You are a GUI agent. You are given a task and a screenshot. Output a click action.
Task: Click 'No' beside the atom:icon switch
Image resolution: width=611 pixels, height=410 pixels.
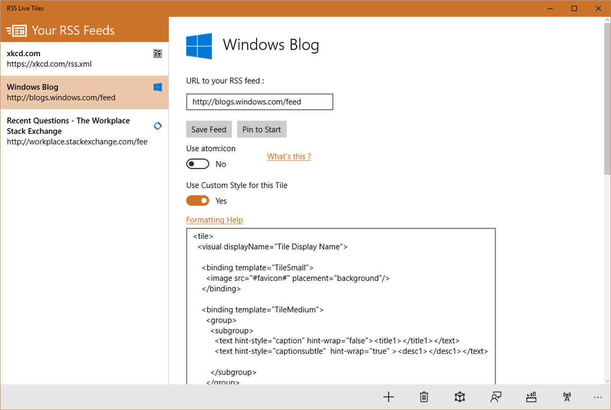coord(221,164)
